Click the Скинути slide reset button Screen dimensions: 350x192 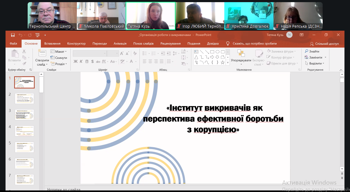(59, 58)
